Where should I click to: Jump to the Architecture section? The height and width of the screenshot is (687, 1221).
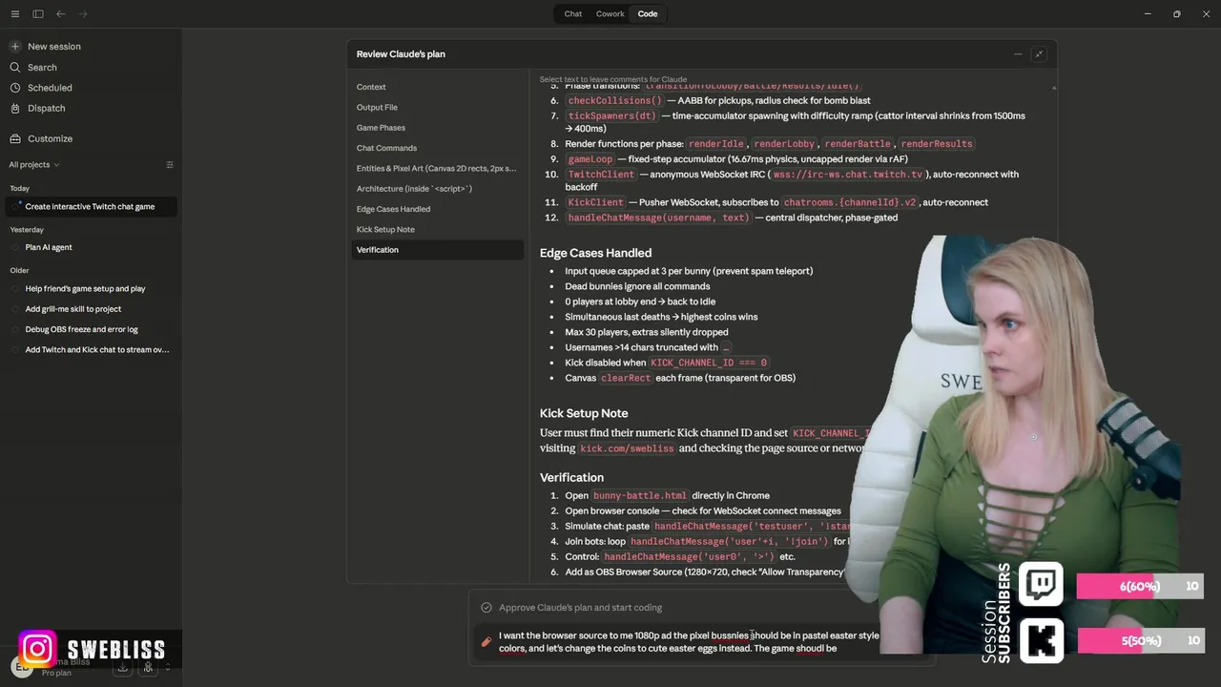tap(437, 189)
